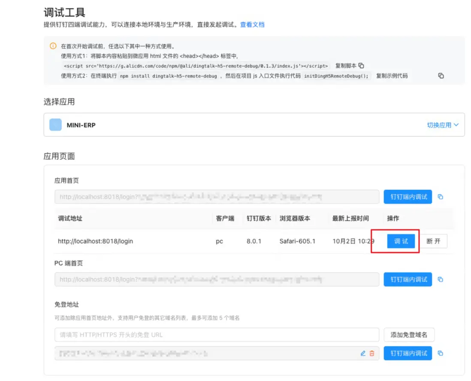
Task: Click the 钉钉版本 column header
Action: (259, 218)
